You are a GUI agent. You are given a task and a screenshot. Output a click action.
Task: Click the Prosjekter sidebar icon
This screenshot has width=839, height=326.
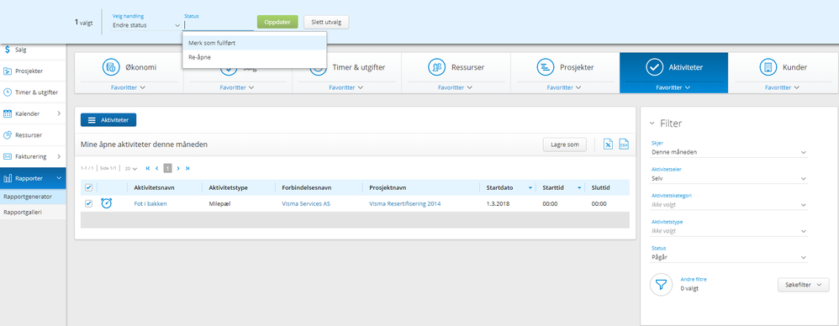coord(8,71)
